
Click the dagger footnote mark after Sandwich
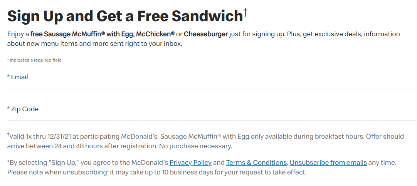click(x=245, y=12)
